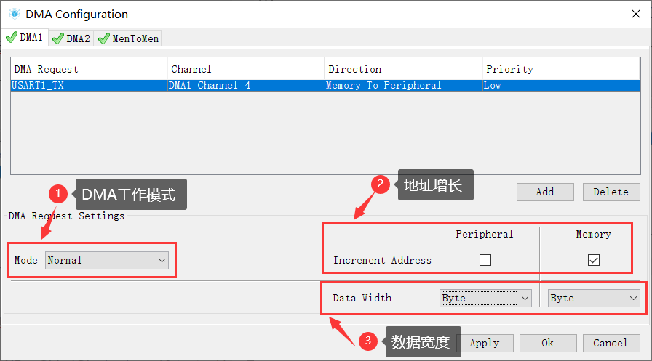Open the Peripheral data width Byte dropdown

[485, 299]
